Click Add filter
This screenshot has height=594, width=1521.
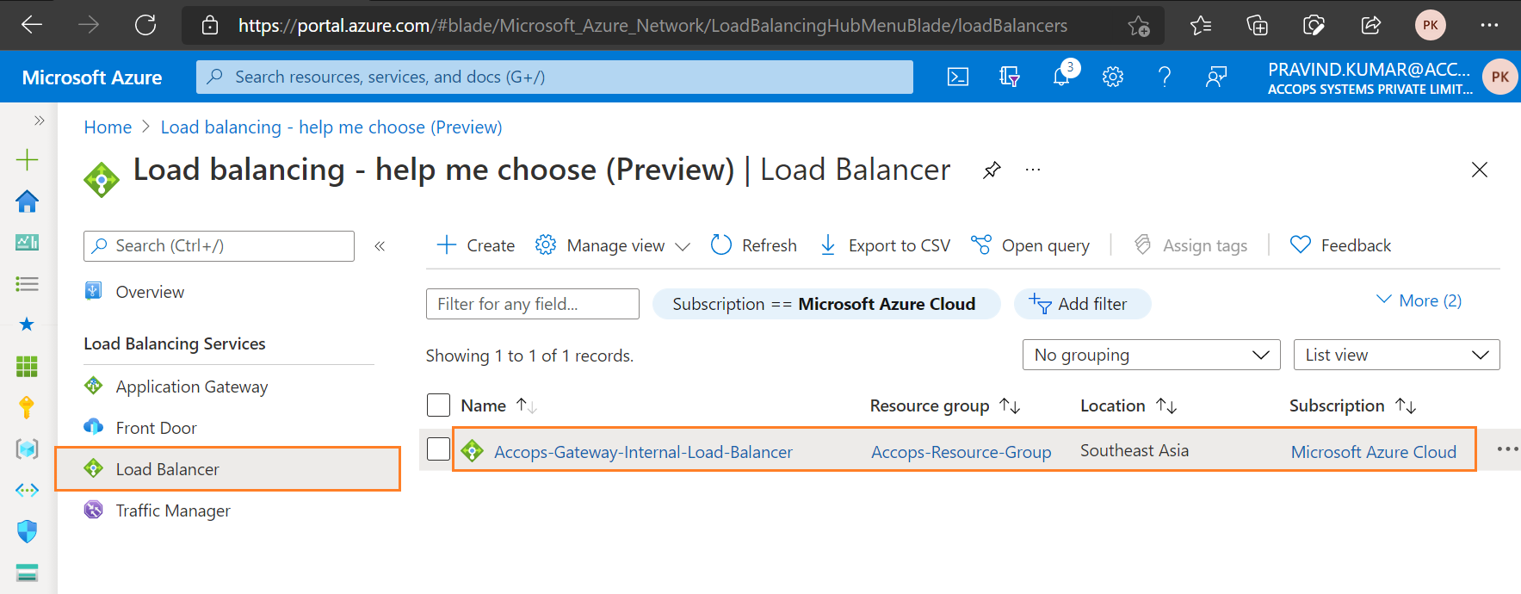pos(1082,304)
